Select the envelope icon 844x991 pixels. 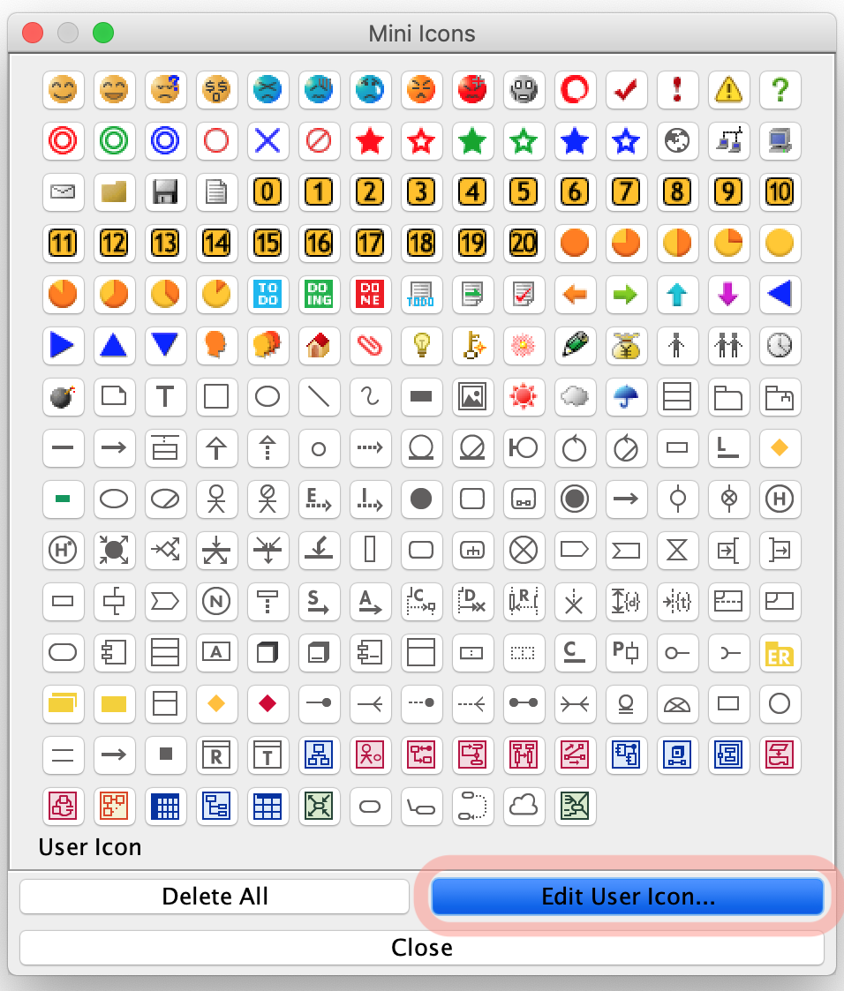click(63, 192)
